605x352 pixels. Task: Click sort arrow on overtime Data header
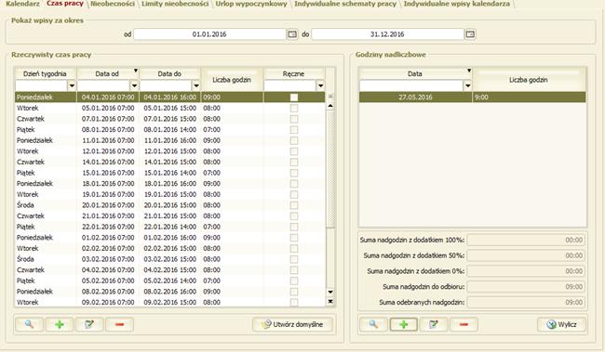point(469,71)
